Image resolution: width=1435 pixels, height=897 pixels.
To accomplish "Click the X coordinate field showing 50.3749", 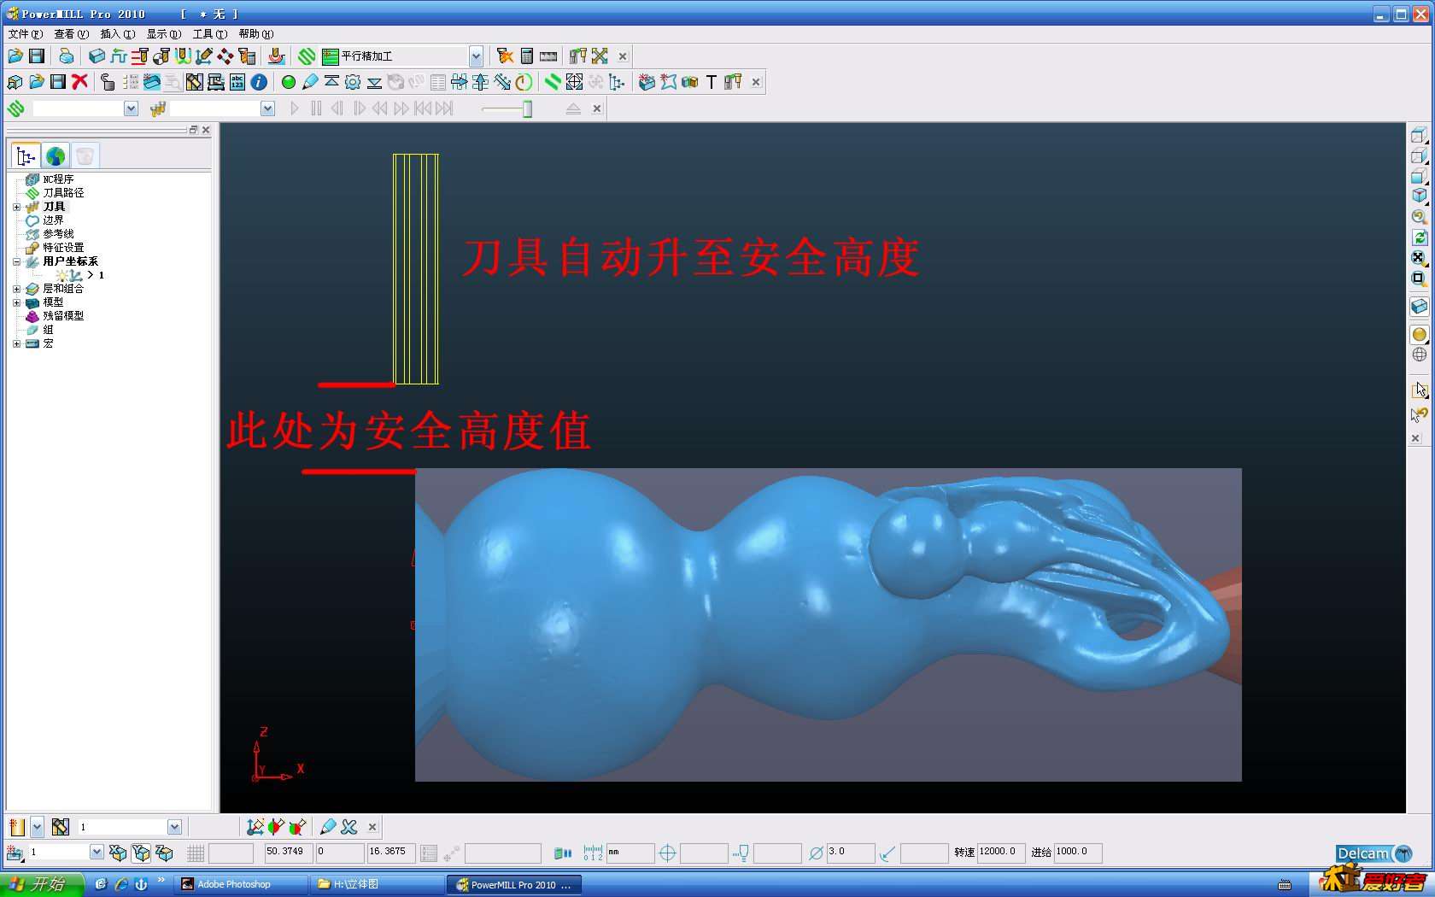I will (289, 853).
